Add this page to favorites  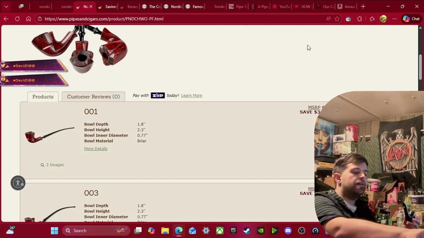pos(337,19)
